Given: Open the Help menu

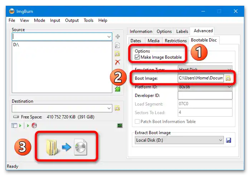Looking at the screenshot, I should pyautogui.click(x=103, y=20).
